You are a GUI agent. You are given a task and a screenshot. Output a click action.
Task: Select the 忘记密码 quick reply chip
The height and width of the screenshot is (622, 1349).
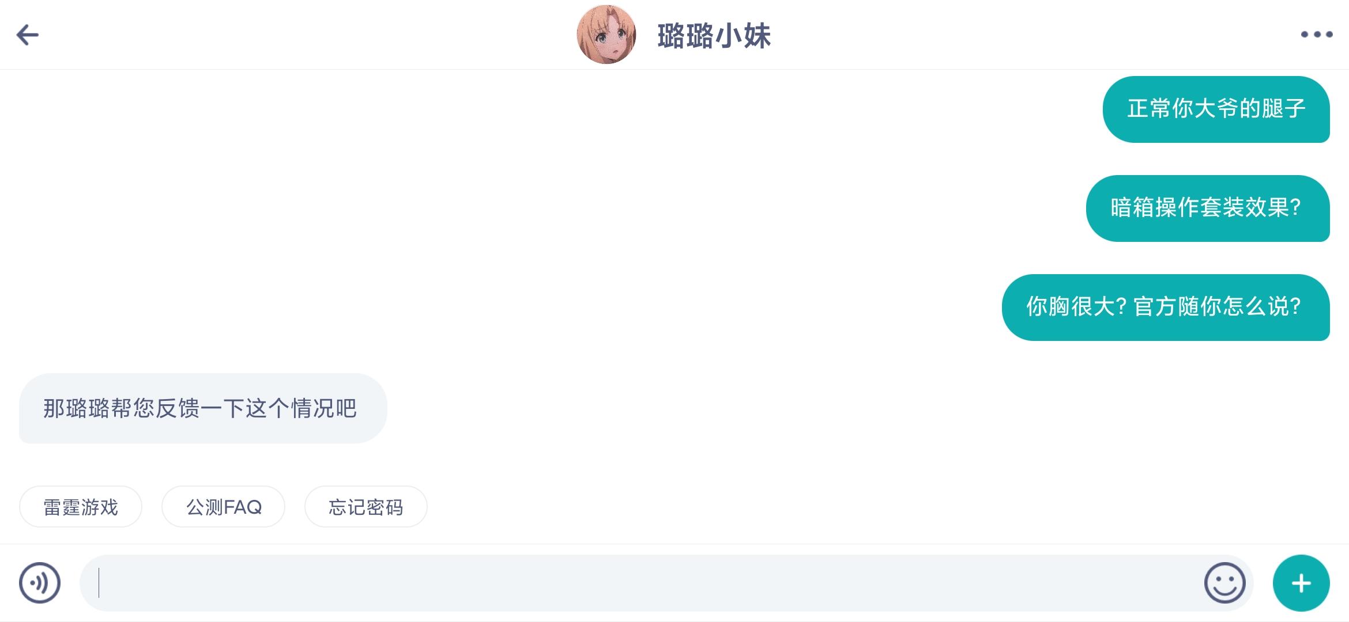coord(366,507)
